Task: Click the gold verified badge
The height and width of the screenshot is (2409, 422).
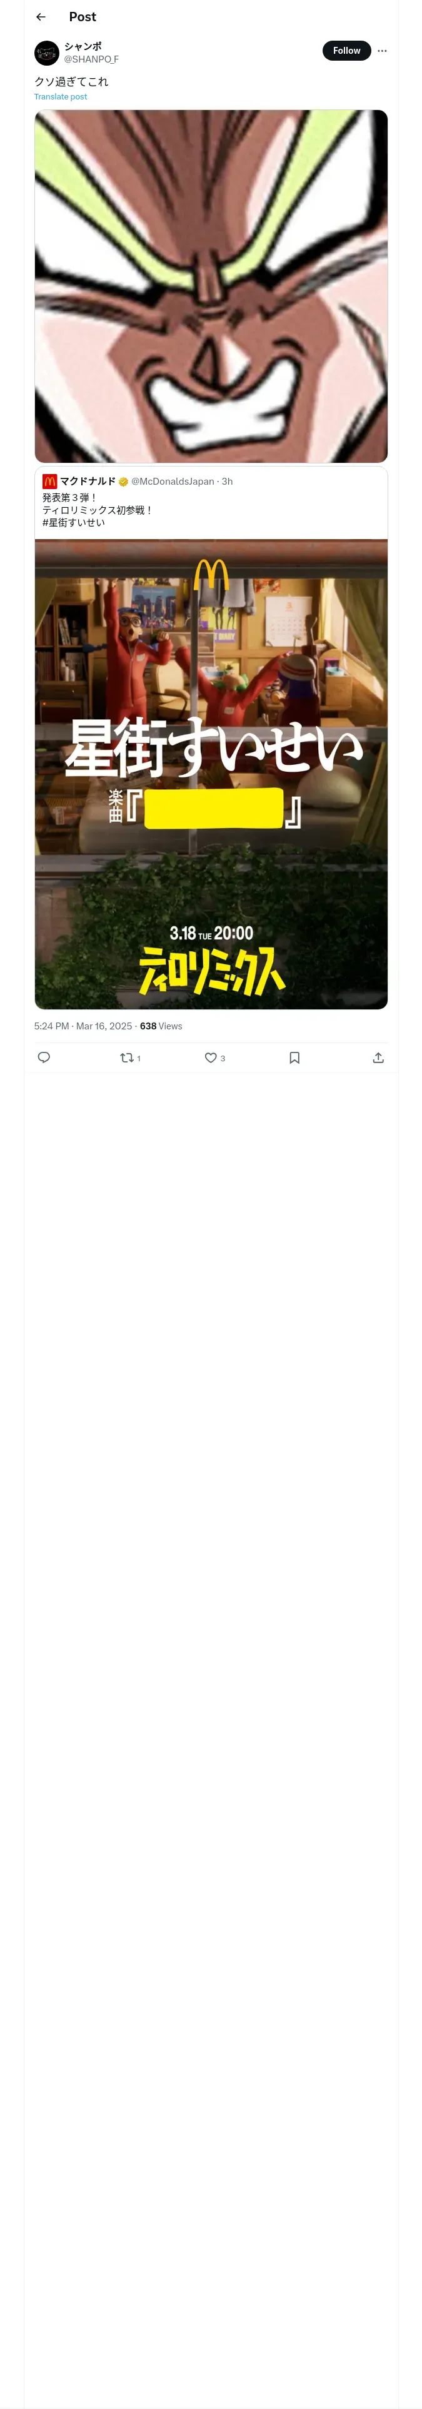Action: click(x=124, y=482)
